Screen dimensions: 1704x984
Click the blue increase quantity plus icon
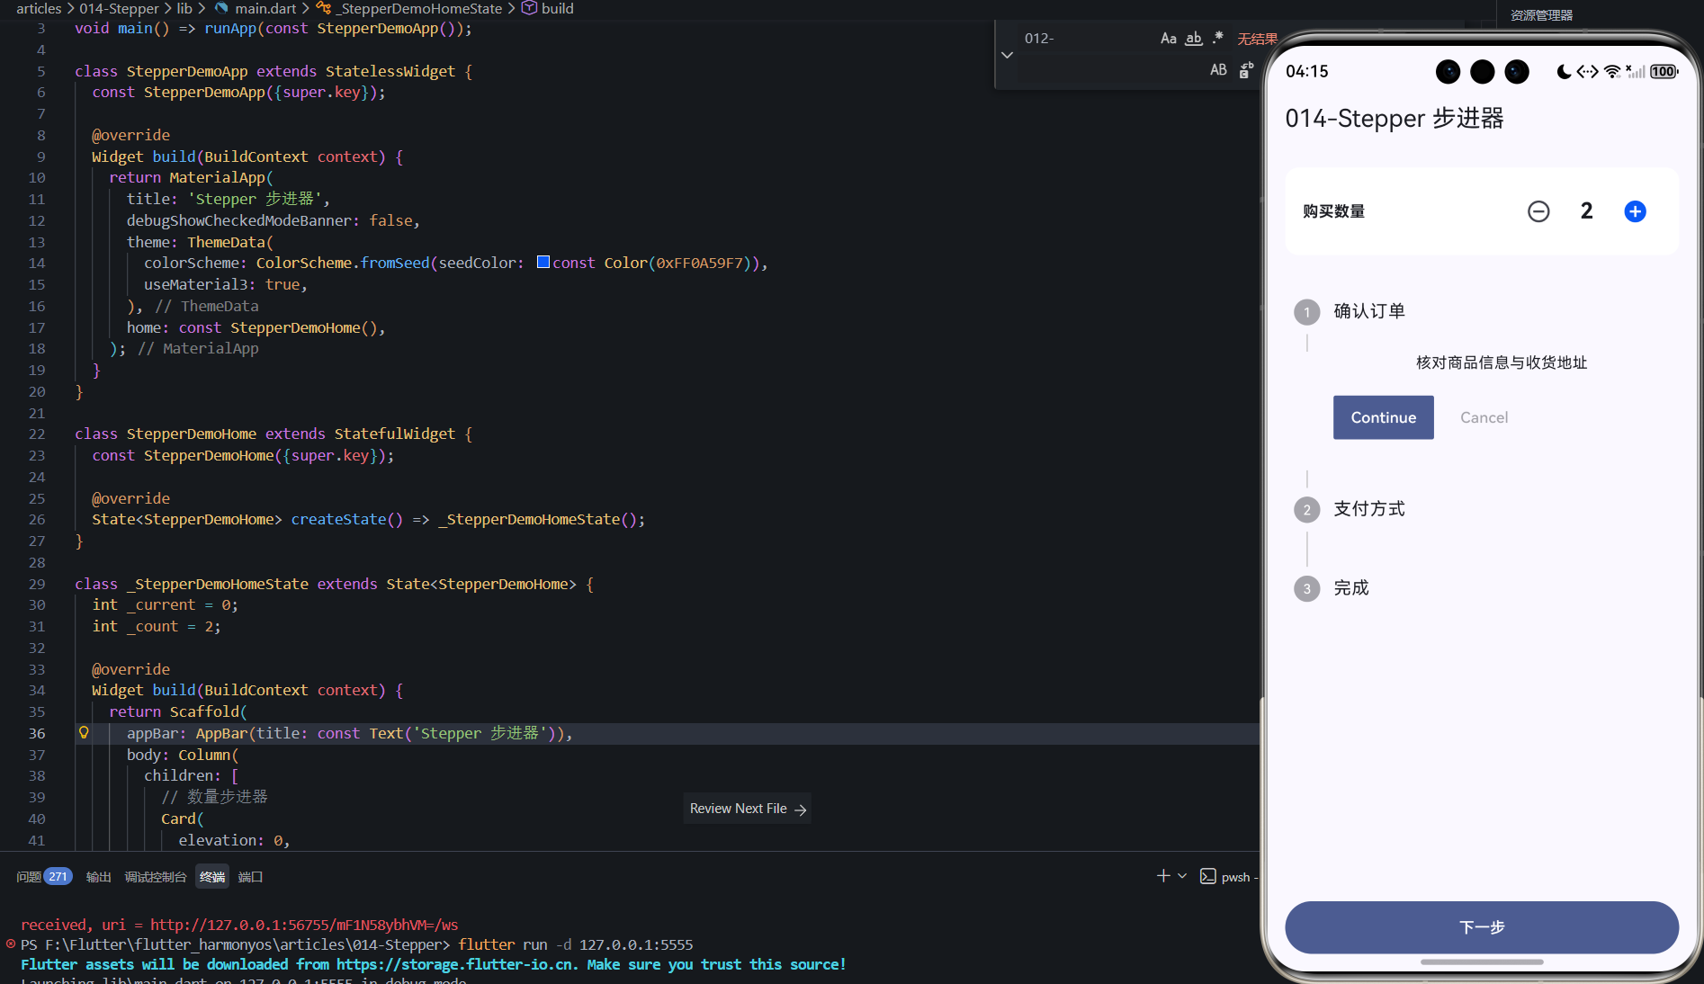coord(1635,211)
